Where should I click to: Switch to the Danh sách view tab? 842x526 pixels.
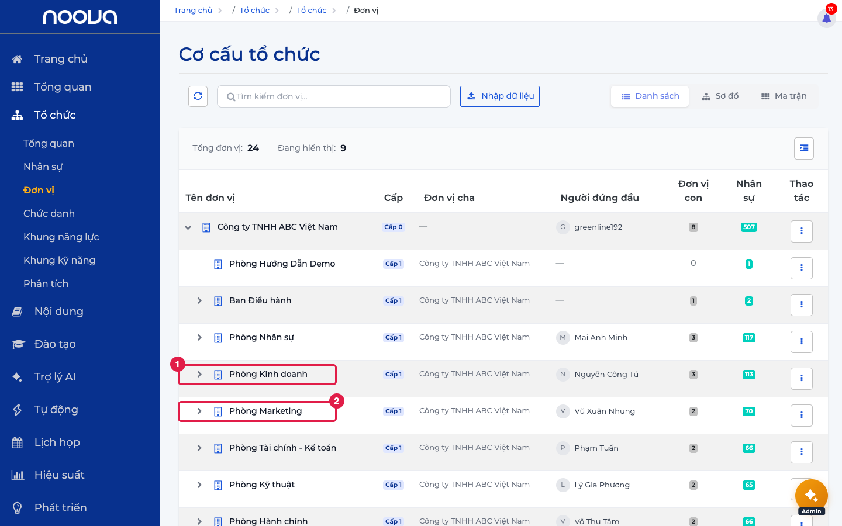click(x=650, y=96)
